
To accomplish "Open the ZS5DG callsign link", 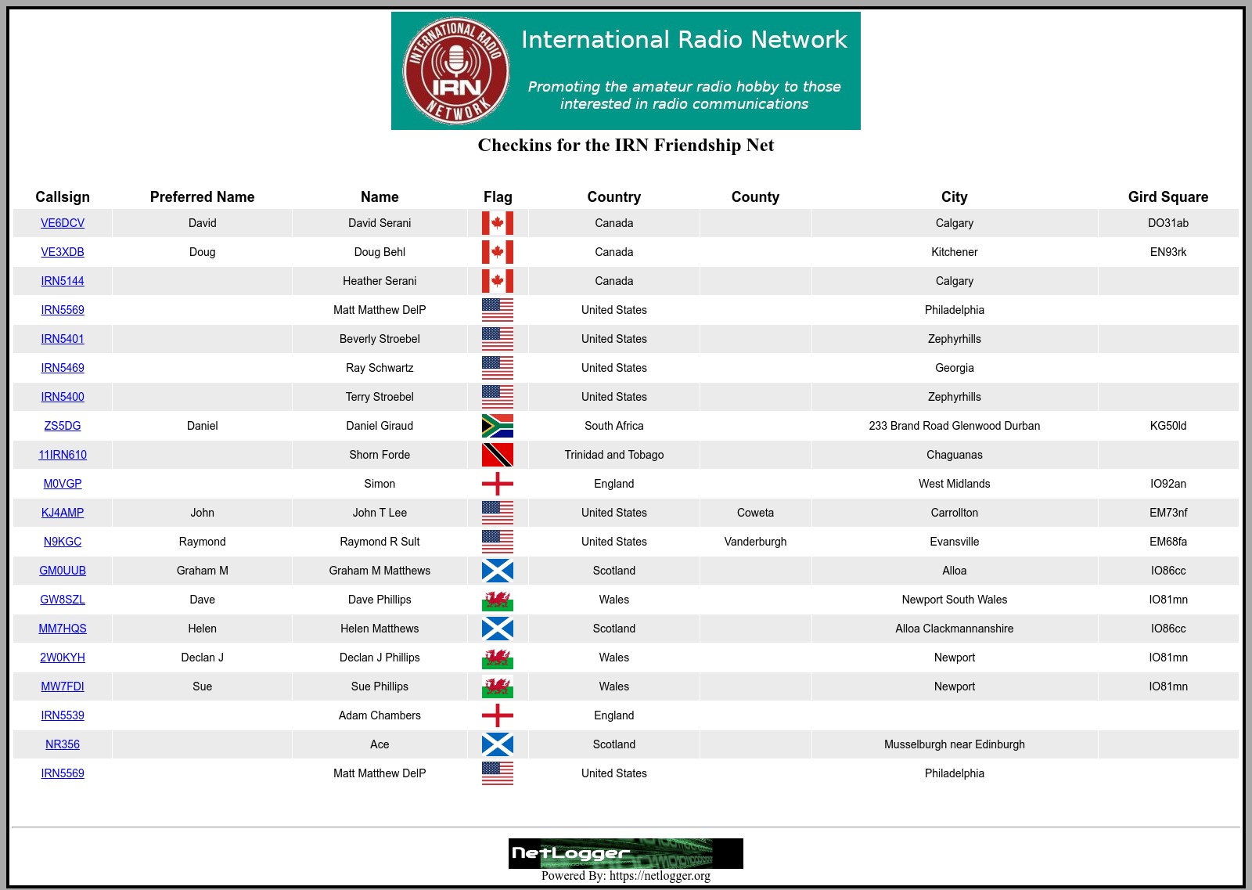I will click(63, 426).
